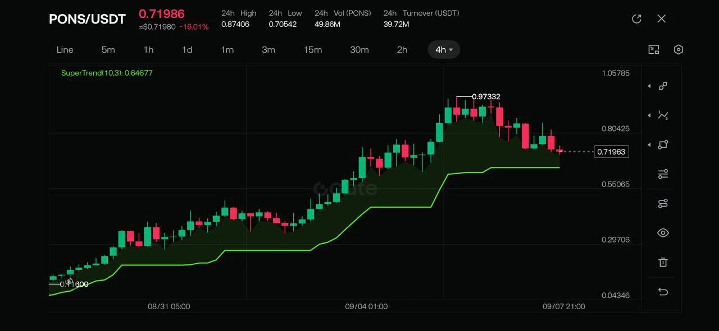
Task: Select the 1d timeframe
Action: tap(187, 50)
